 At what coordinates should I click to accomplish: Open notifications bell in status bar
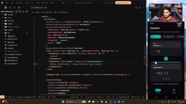point(143,97)
